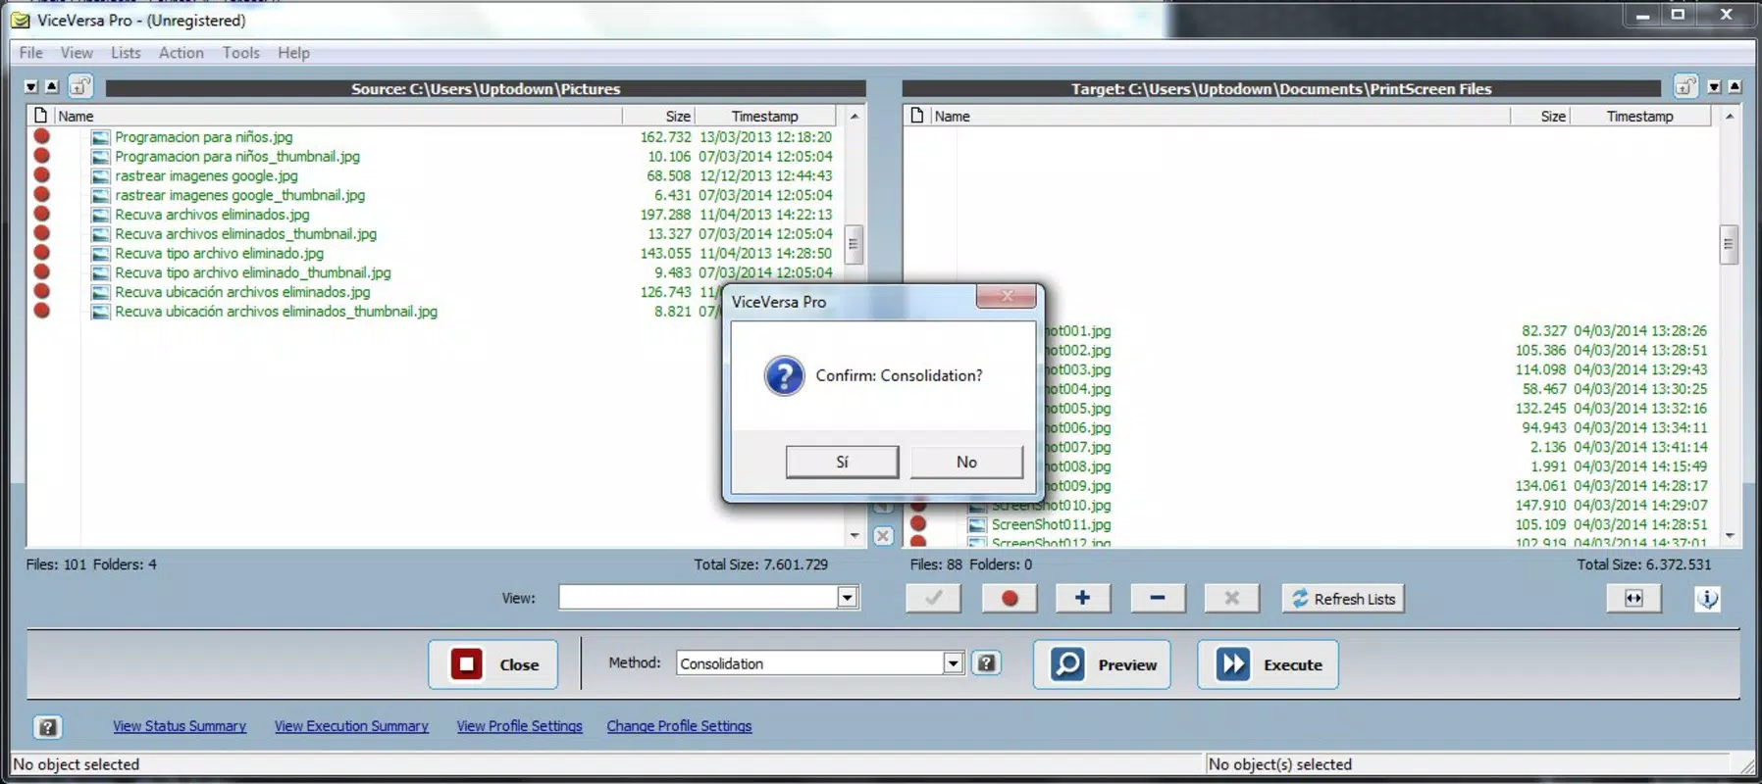Sort target list by Name column
1762x784 pixels.
pos(1219,116)
